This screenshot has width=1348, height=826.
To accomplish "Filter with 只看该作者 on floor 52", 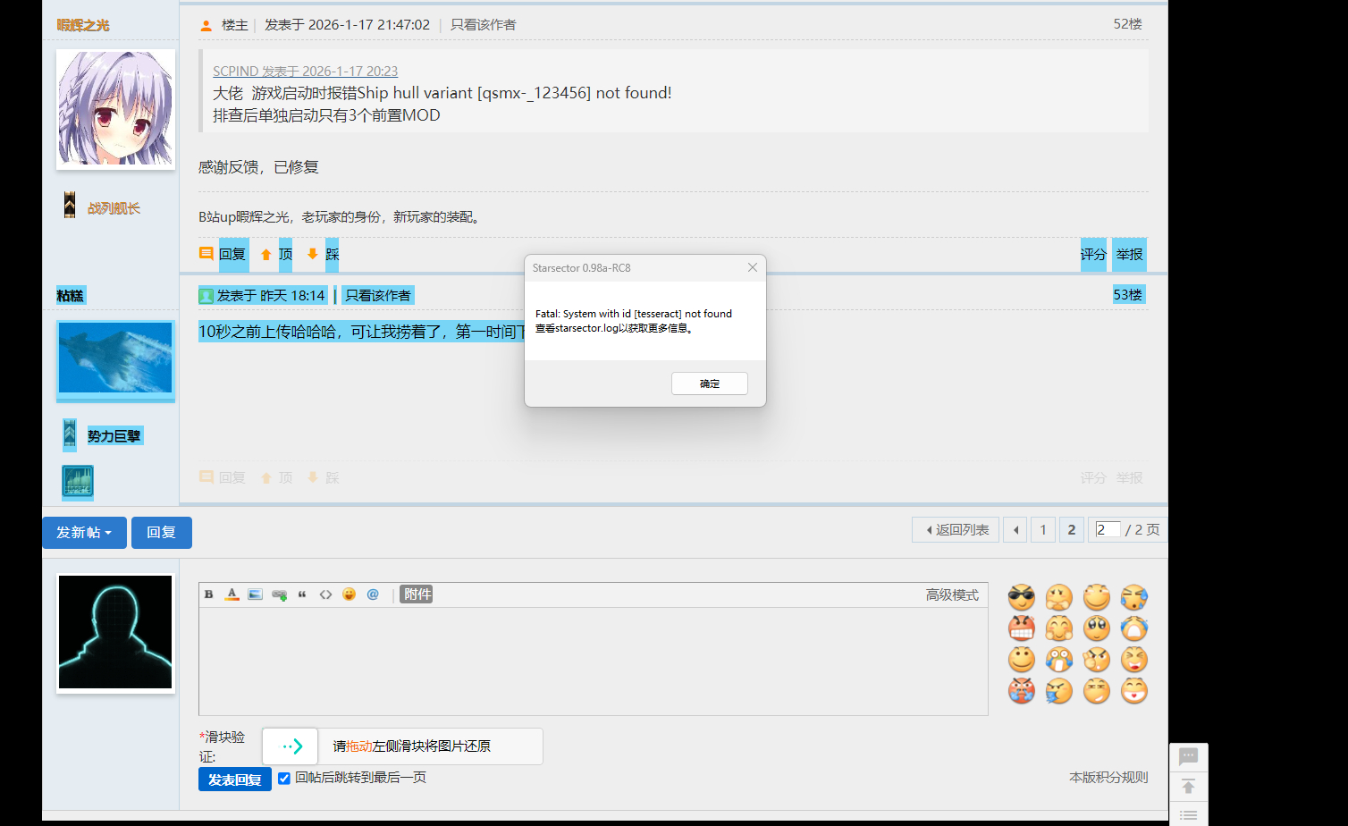I will [484, 24].
